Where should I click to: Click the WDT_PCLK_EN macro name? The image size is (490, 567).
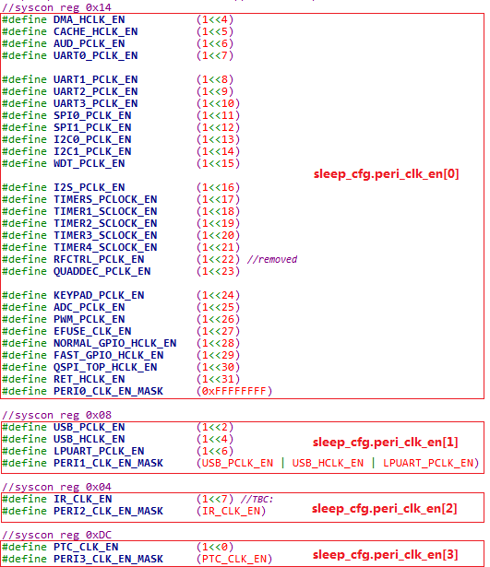[x=89, y=163]
